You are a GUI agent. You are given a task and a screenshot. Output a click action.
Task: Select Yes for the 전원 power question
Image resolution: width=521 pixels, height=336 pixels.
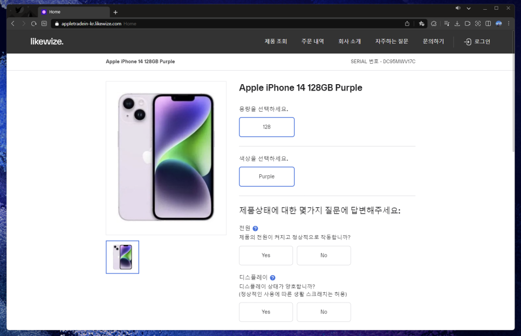coord(266,255)
